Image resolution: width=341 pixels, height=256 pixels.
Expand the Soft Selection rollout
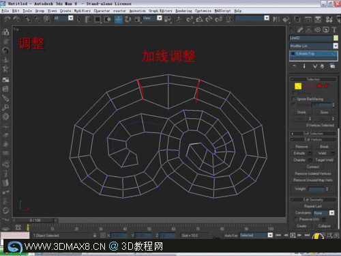pyautogui.click(x=313, y=133)
